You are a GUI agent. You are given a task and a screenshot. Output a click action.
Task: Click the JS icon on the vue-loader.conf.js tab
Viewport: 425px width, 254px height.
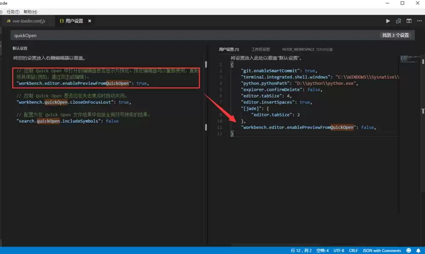pos(8,20)
